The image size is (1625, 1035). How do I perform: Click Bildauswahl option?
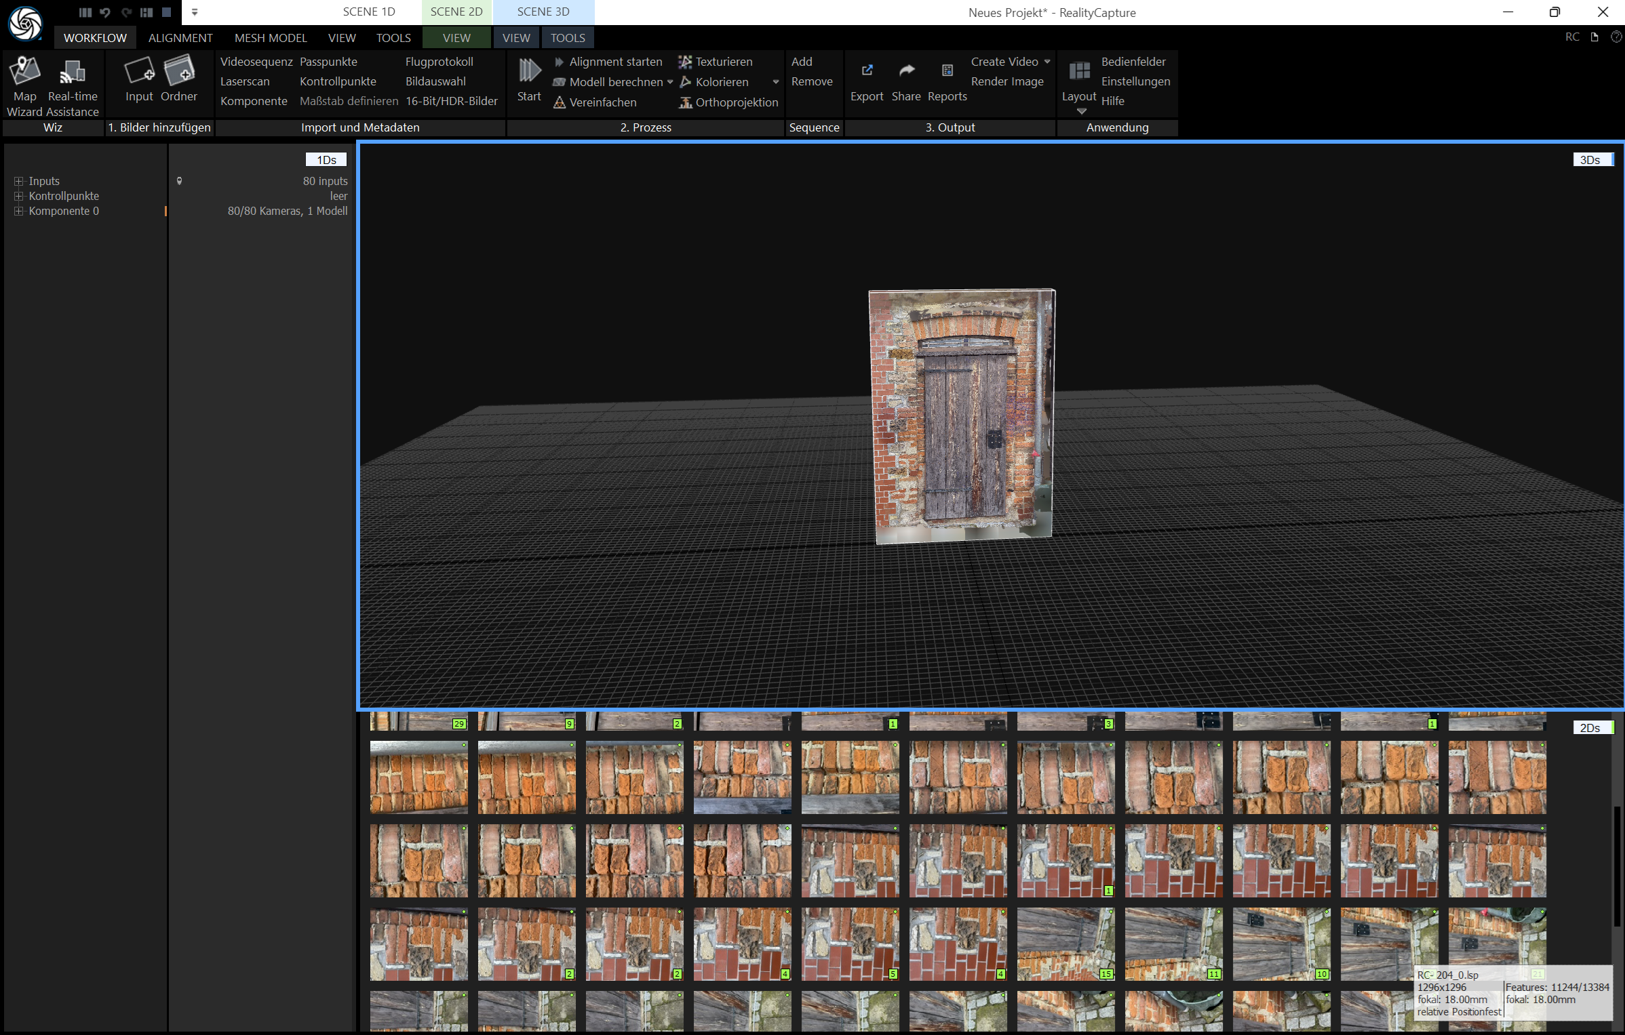[435, 81]
